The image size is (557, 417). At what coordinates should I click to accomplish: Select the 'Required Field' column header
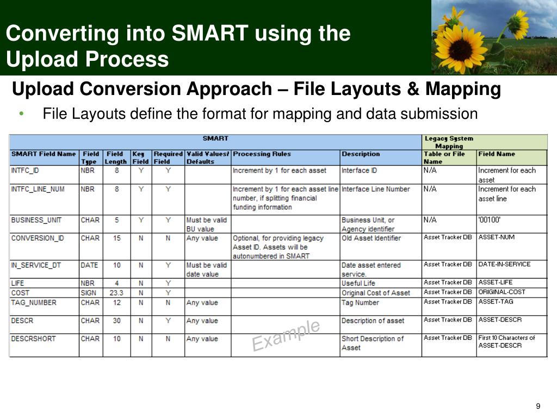pos(168,158)
